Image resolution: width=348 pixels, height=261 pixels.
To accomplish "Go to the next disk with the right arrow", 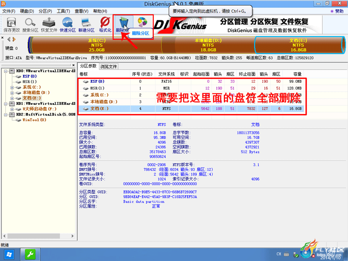I will coord(14,39).
